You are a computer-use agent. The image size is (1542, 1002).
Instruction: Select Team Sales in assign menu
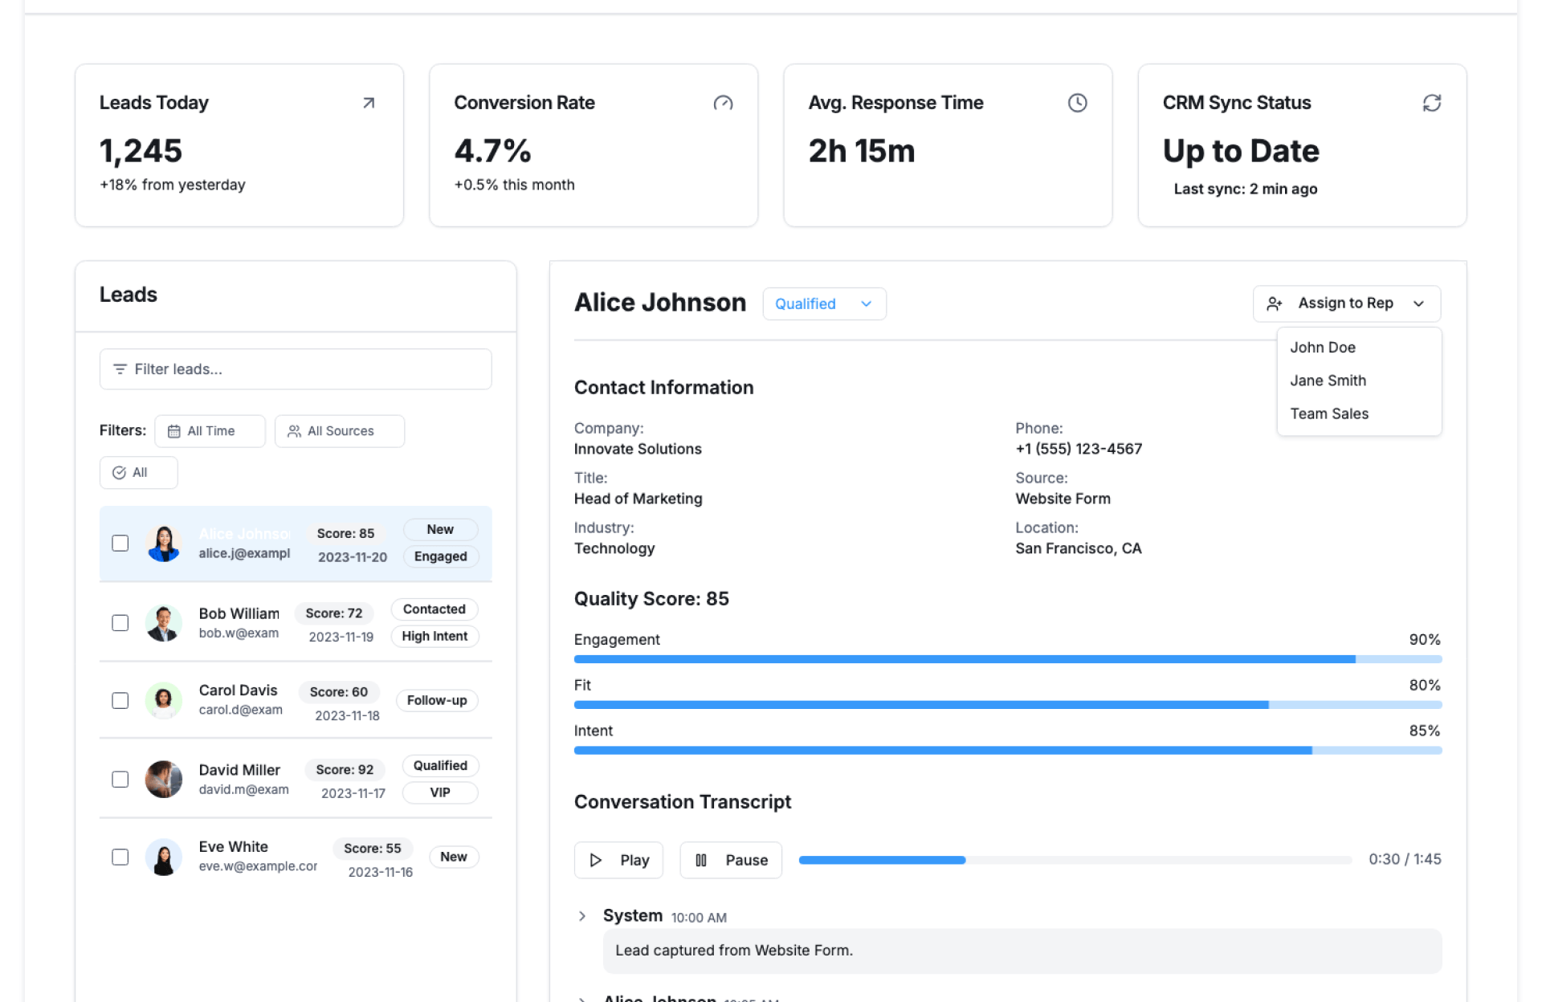(x=1329, y=413)
